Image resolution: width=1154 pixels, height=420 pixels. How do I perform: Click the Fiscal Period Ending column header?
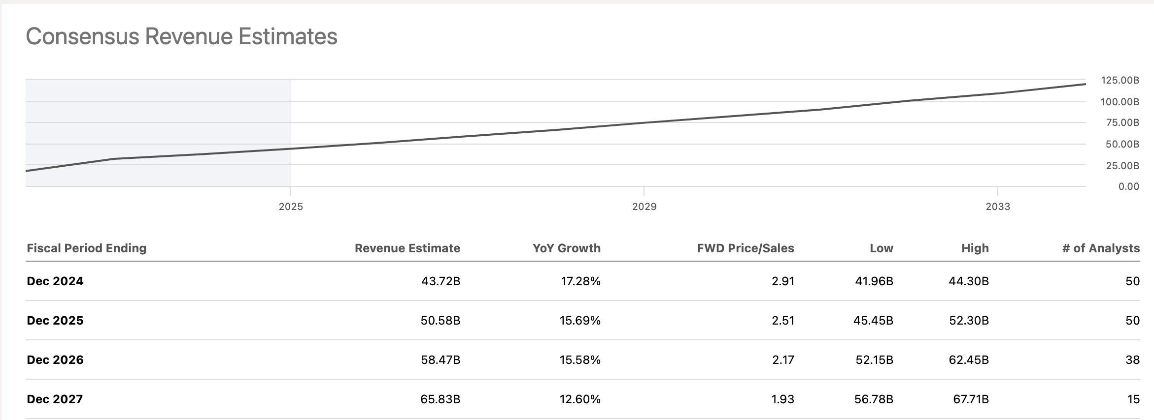click(87, 248)
